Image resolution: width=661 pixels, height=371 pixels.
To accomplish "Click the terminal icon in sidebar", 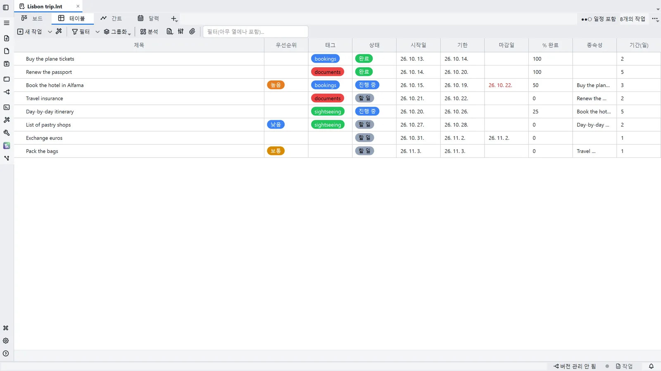I will tap(6, 107).
